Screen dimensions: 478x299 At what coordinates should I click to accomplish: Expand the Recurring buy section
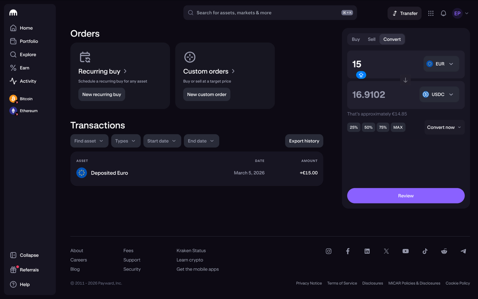click(103, 71)
